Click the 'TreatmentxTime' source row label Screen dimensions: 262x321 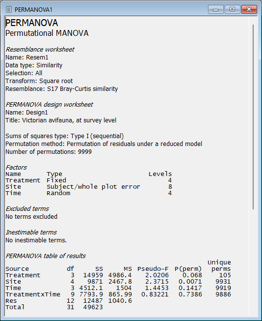coord(33,294)
